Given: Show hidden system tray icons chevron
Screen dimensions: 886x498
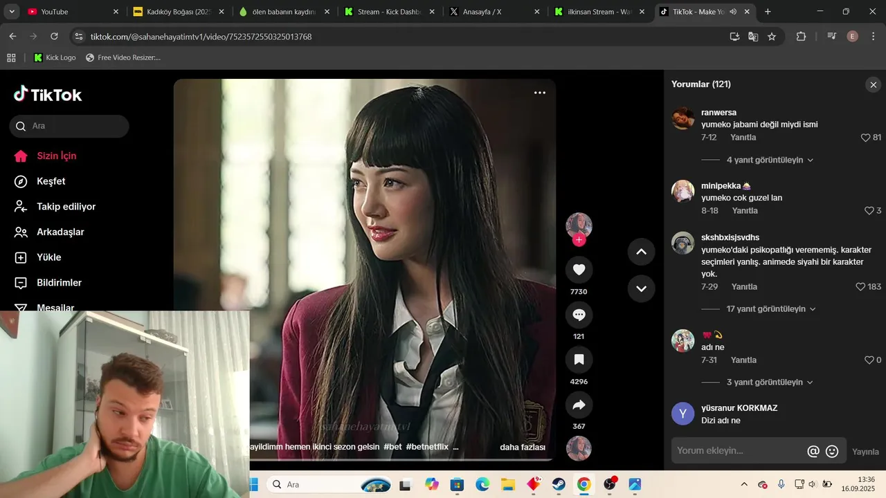Looking at the screenshot, I should 744,484.
